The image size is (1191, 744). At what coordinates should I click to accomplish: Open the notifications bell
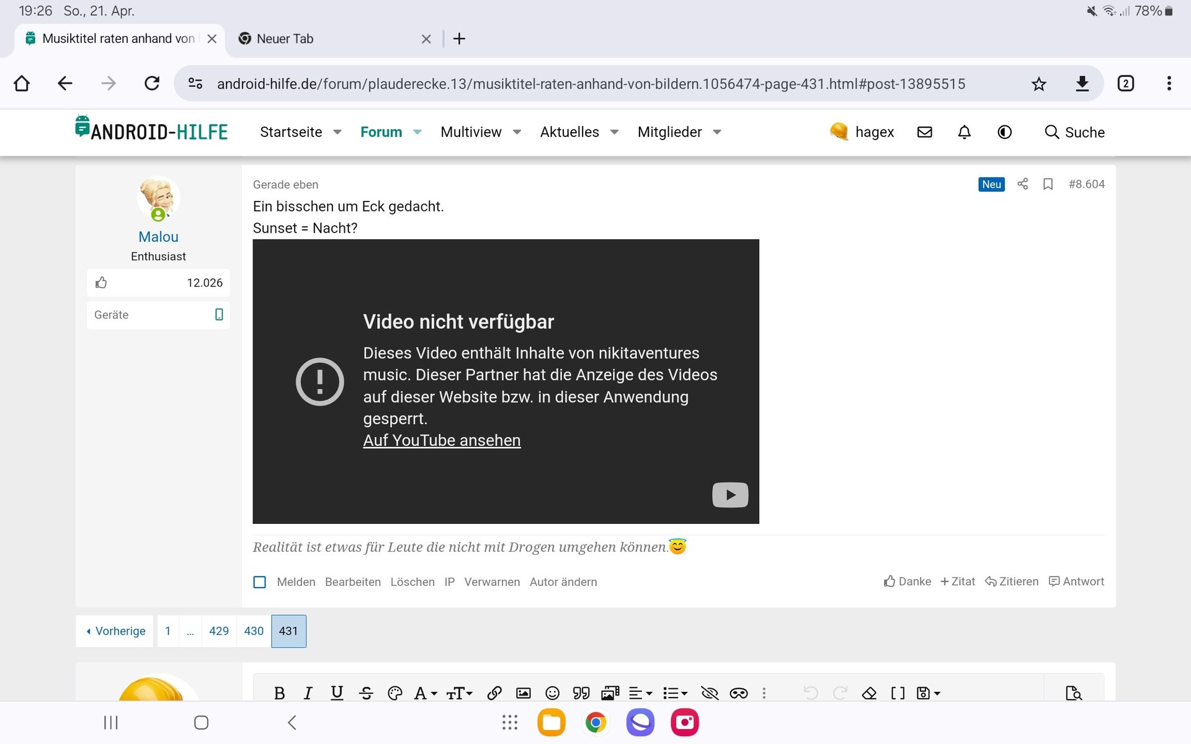964,132
